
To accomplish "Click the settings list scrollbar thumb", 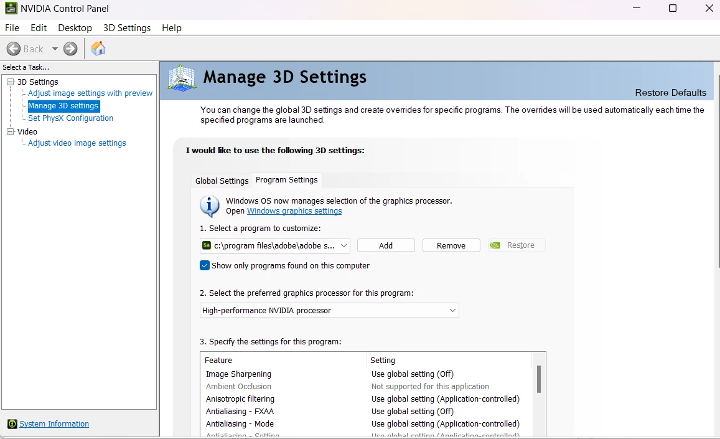I will click(539, 379).
